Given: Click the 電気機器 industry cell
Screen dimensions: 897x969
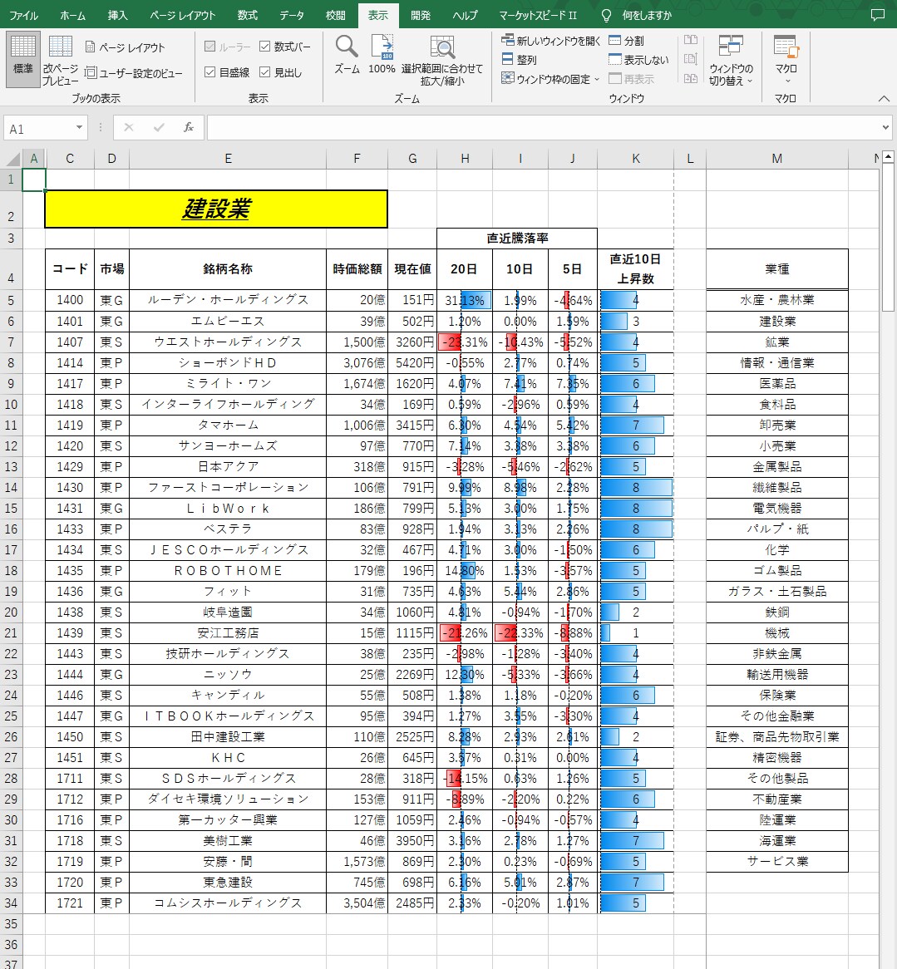Looking at the screenshot, I should tap(777, 508).
